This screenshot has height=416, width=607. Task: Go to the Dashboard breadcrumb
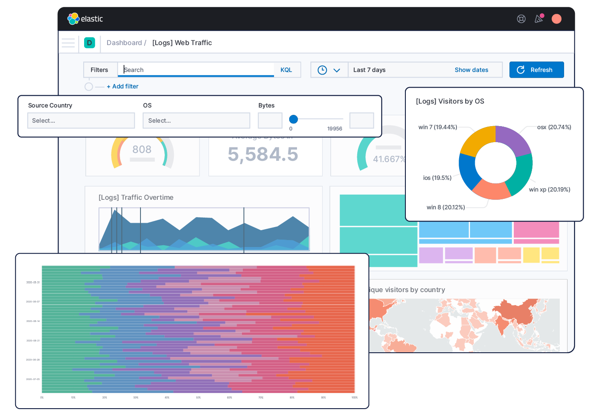tap(124, 42)
